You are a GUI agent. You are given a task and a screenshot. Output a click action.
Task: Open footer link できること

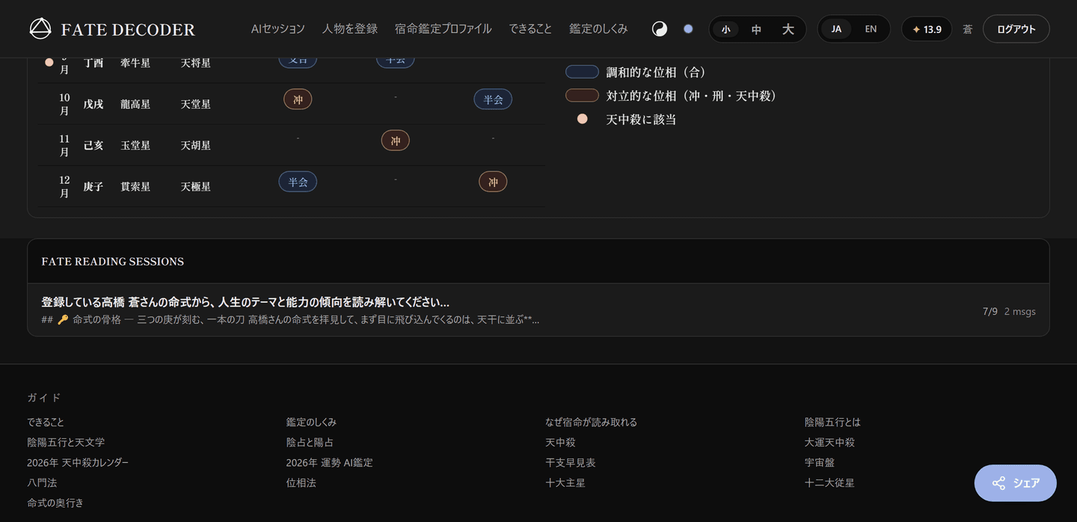pos(46,423)
